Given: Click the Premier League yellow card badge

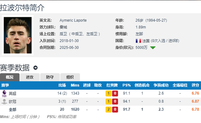Looking at the screenshot, I should point(108,94).
